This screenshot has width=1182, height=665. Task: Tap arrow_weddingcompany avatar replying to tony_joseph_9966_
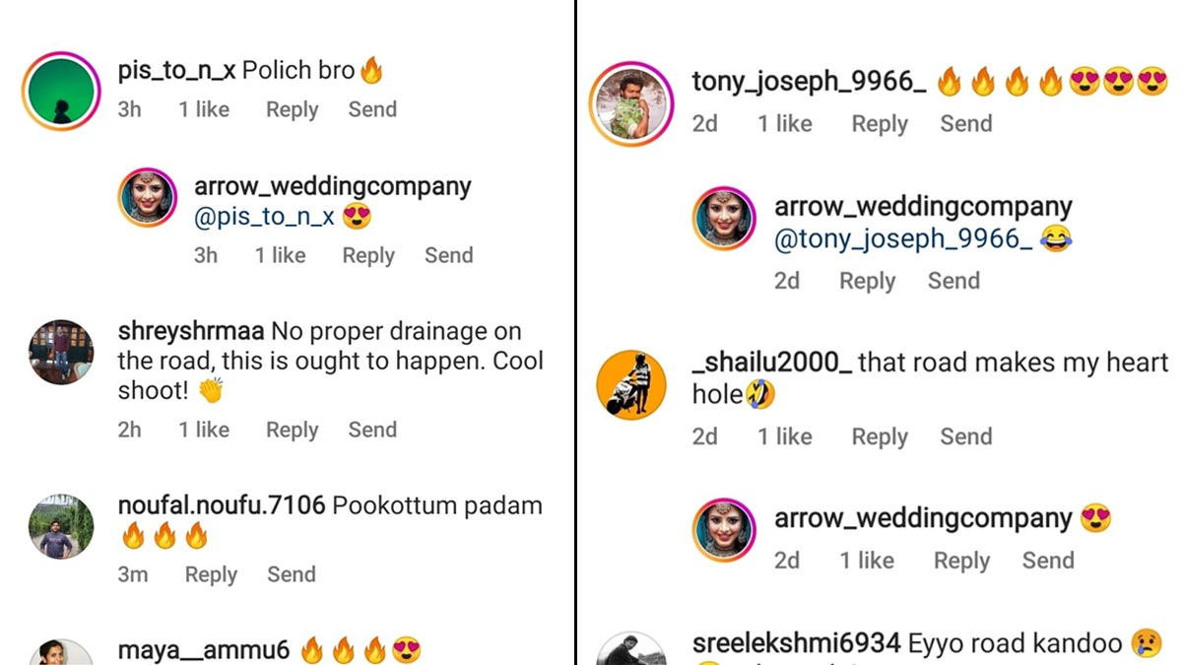[724, 219]
